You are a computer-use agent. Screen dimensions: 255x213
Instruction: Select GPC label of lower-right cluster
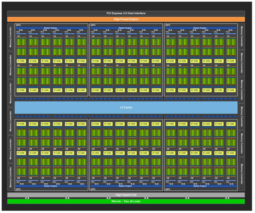168,189
